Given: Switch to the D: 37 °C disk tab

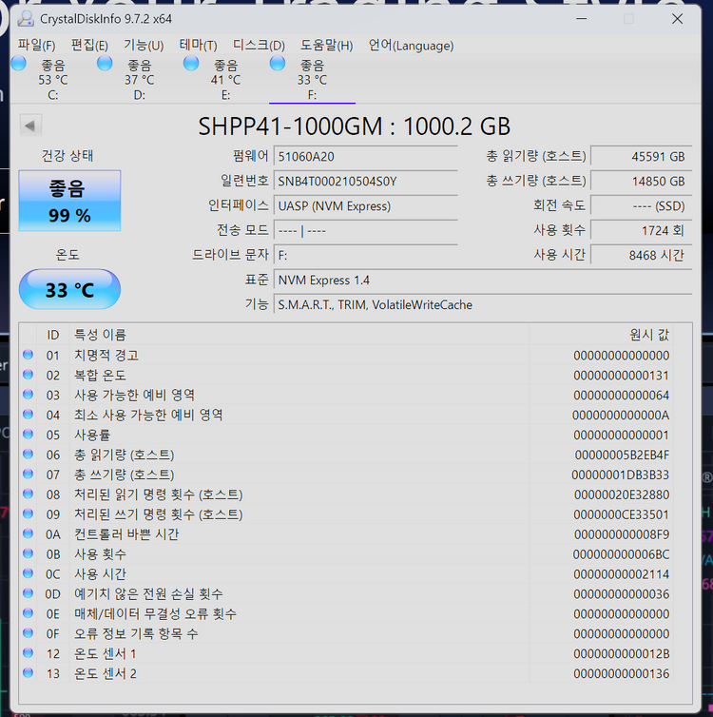Looking at the screenshot, I should tap(140, 80).
